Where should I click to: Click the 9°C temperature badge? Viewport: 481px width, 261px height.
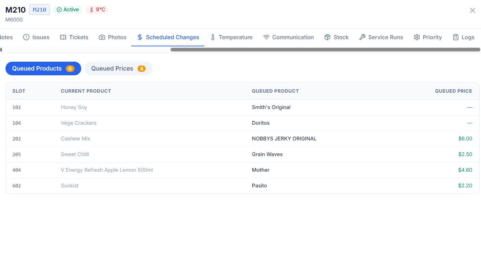coord(97,10)
